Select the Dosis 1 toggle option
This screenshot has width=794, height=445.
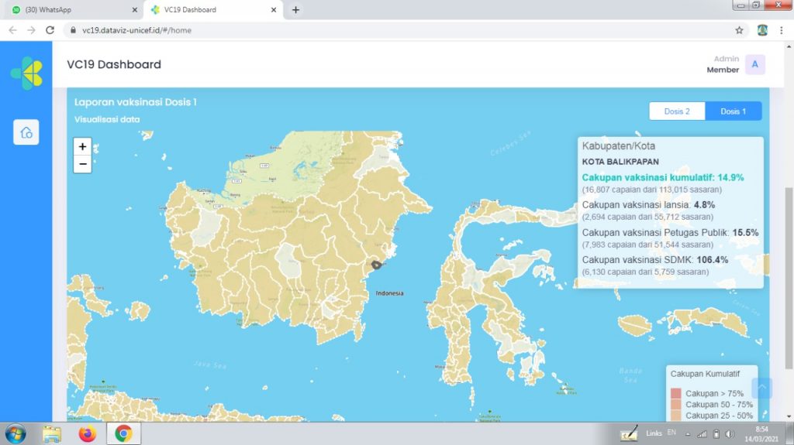tap(733, 111)
